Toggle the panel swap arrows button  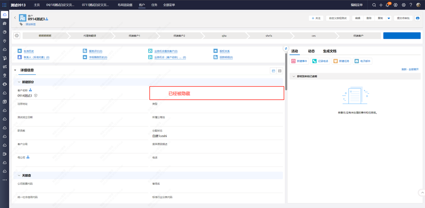click(x=286, y=48)
